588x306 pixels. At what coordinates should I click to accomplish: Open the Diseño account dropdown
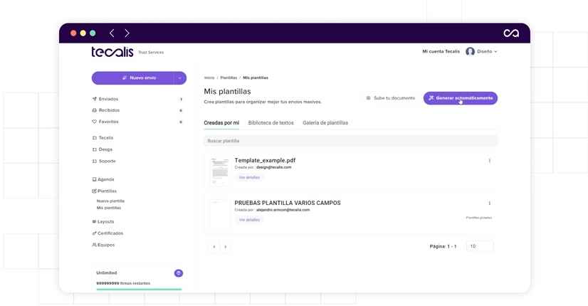(x=487, y=51)
